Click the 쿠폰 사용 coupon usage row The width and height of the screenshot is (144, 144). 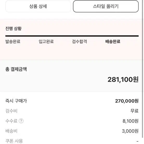pos(72,141)
